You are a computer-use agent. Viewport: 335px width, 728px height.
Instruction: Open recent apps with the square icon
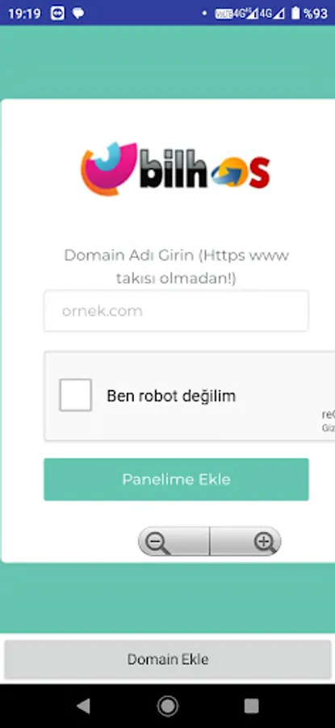pos(251,705)
